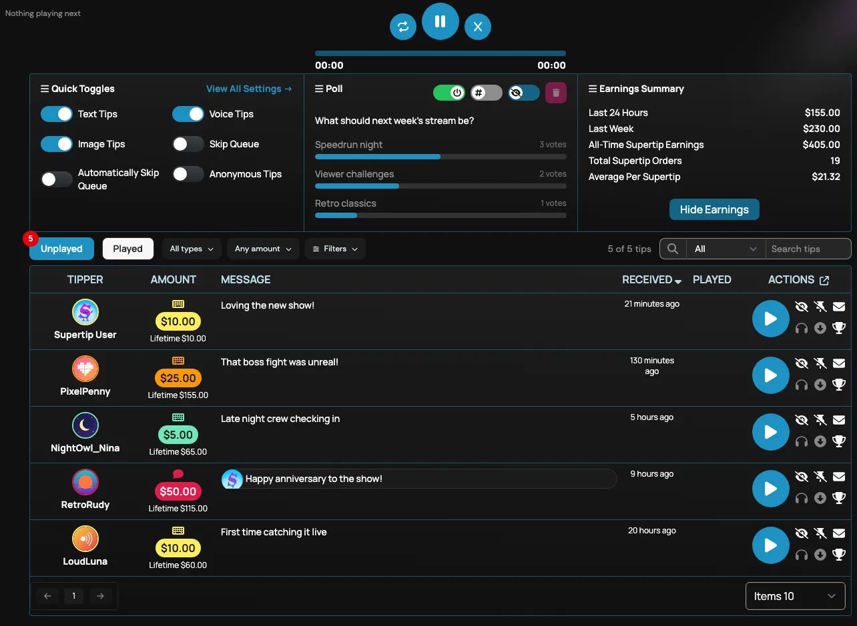Image resolution: width=857 pixels, height=626 pixels.
Task: Click the Hide Earnings button
Action: point(714,209)
